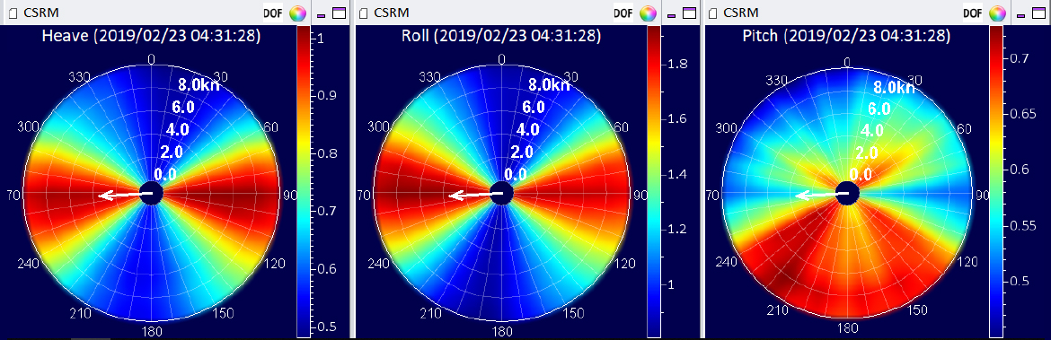Click the 0.9 tick on Heave color scale
This screenshot has width=1051, height=340.
pyautogui.click(x=327, y=97)
